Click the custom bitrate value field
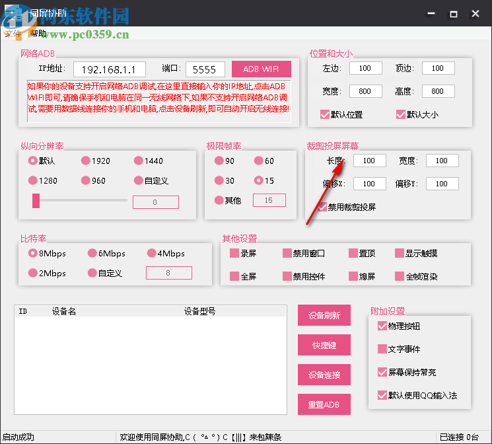The height and width of the screenshot is (444, 492). 169,273
